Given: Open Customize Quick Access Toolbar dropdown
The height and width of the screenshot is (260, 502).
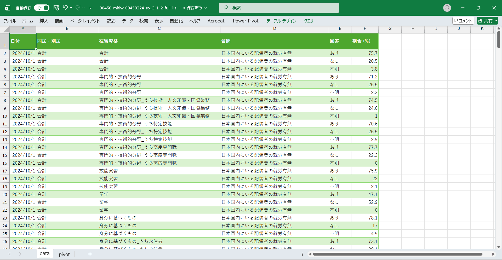Looking at the screenshot, I should coord(90,8).
